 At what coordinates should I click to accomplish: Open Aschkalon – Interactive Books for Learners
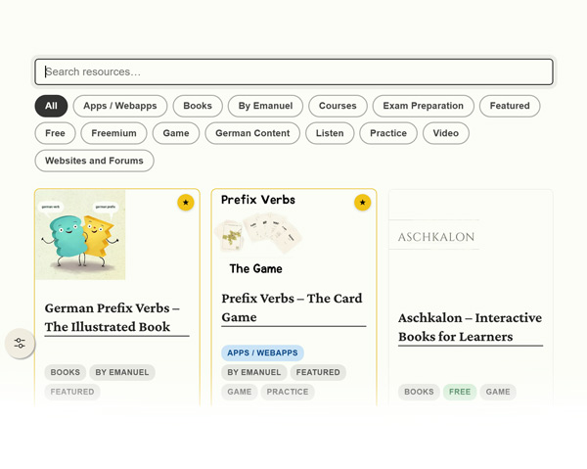coord(471,327)
